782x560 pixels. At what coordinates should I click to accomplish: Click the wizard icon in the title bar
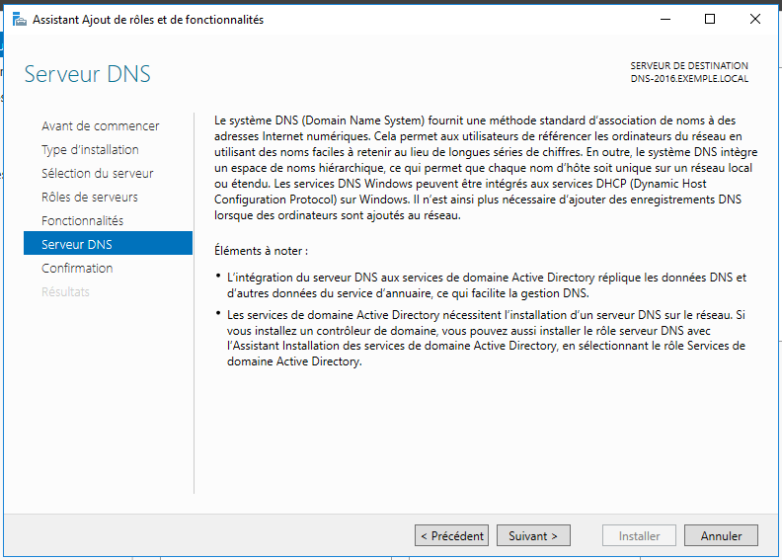20,20
